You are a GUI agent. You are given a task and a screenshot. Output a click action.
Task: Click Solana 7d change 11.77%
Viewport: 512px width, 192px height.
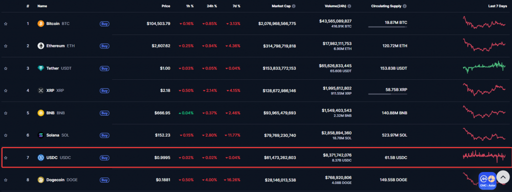(232, 135)
